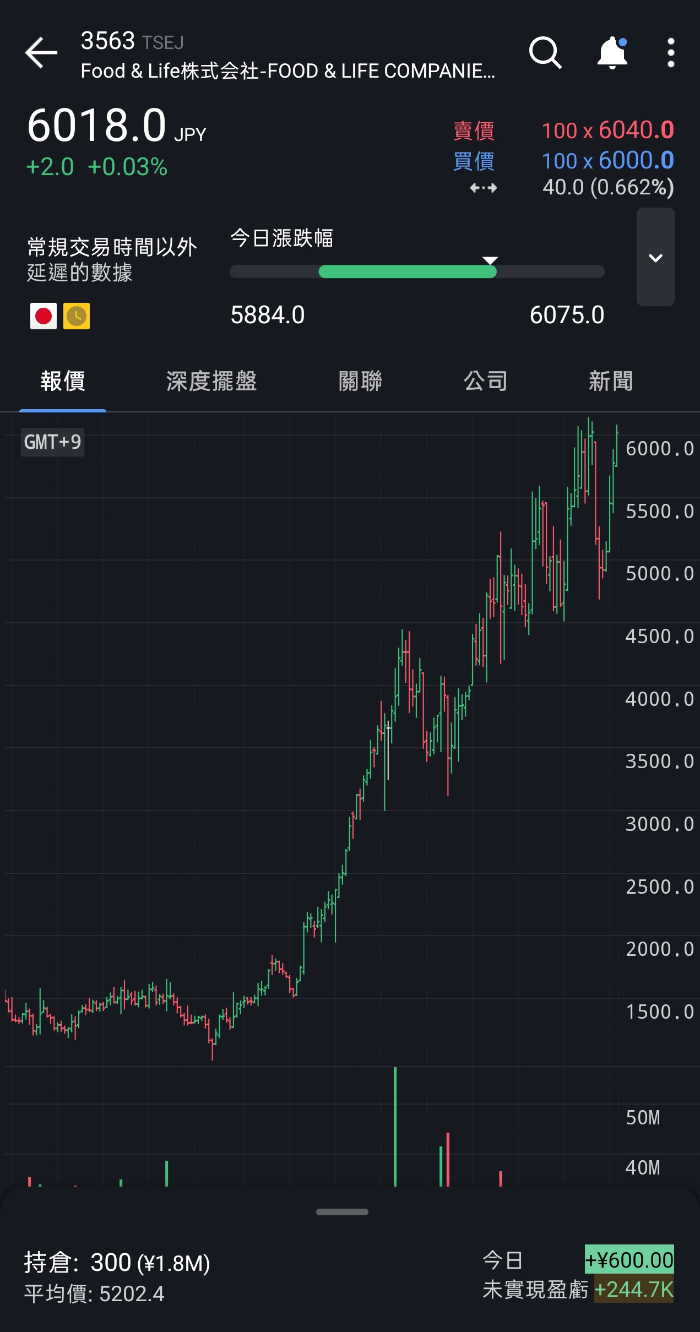Screen dimensions: 700x1332
Task: Switch to the 報價 tab
Action: [x=63, y=381]
